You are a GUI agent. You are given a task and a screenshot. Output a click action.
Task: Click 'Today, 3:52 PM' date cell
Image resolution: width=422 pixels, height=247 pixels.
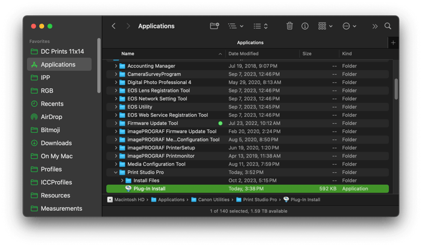246,172
